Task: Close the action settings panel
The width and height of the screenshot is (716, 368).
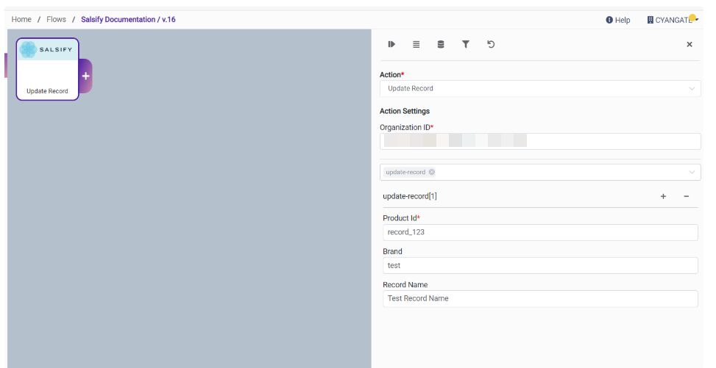Action: [690, 45]
